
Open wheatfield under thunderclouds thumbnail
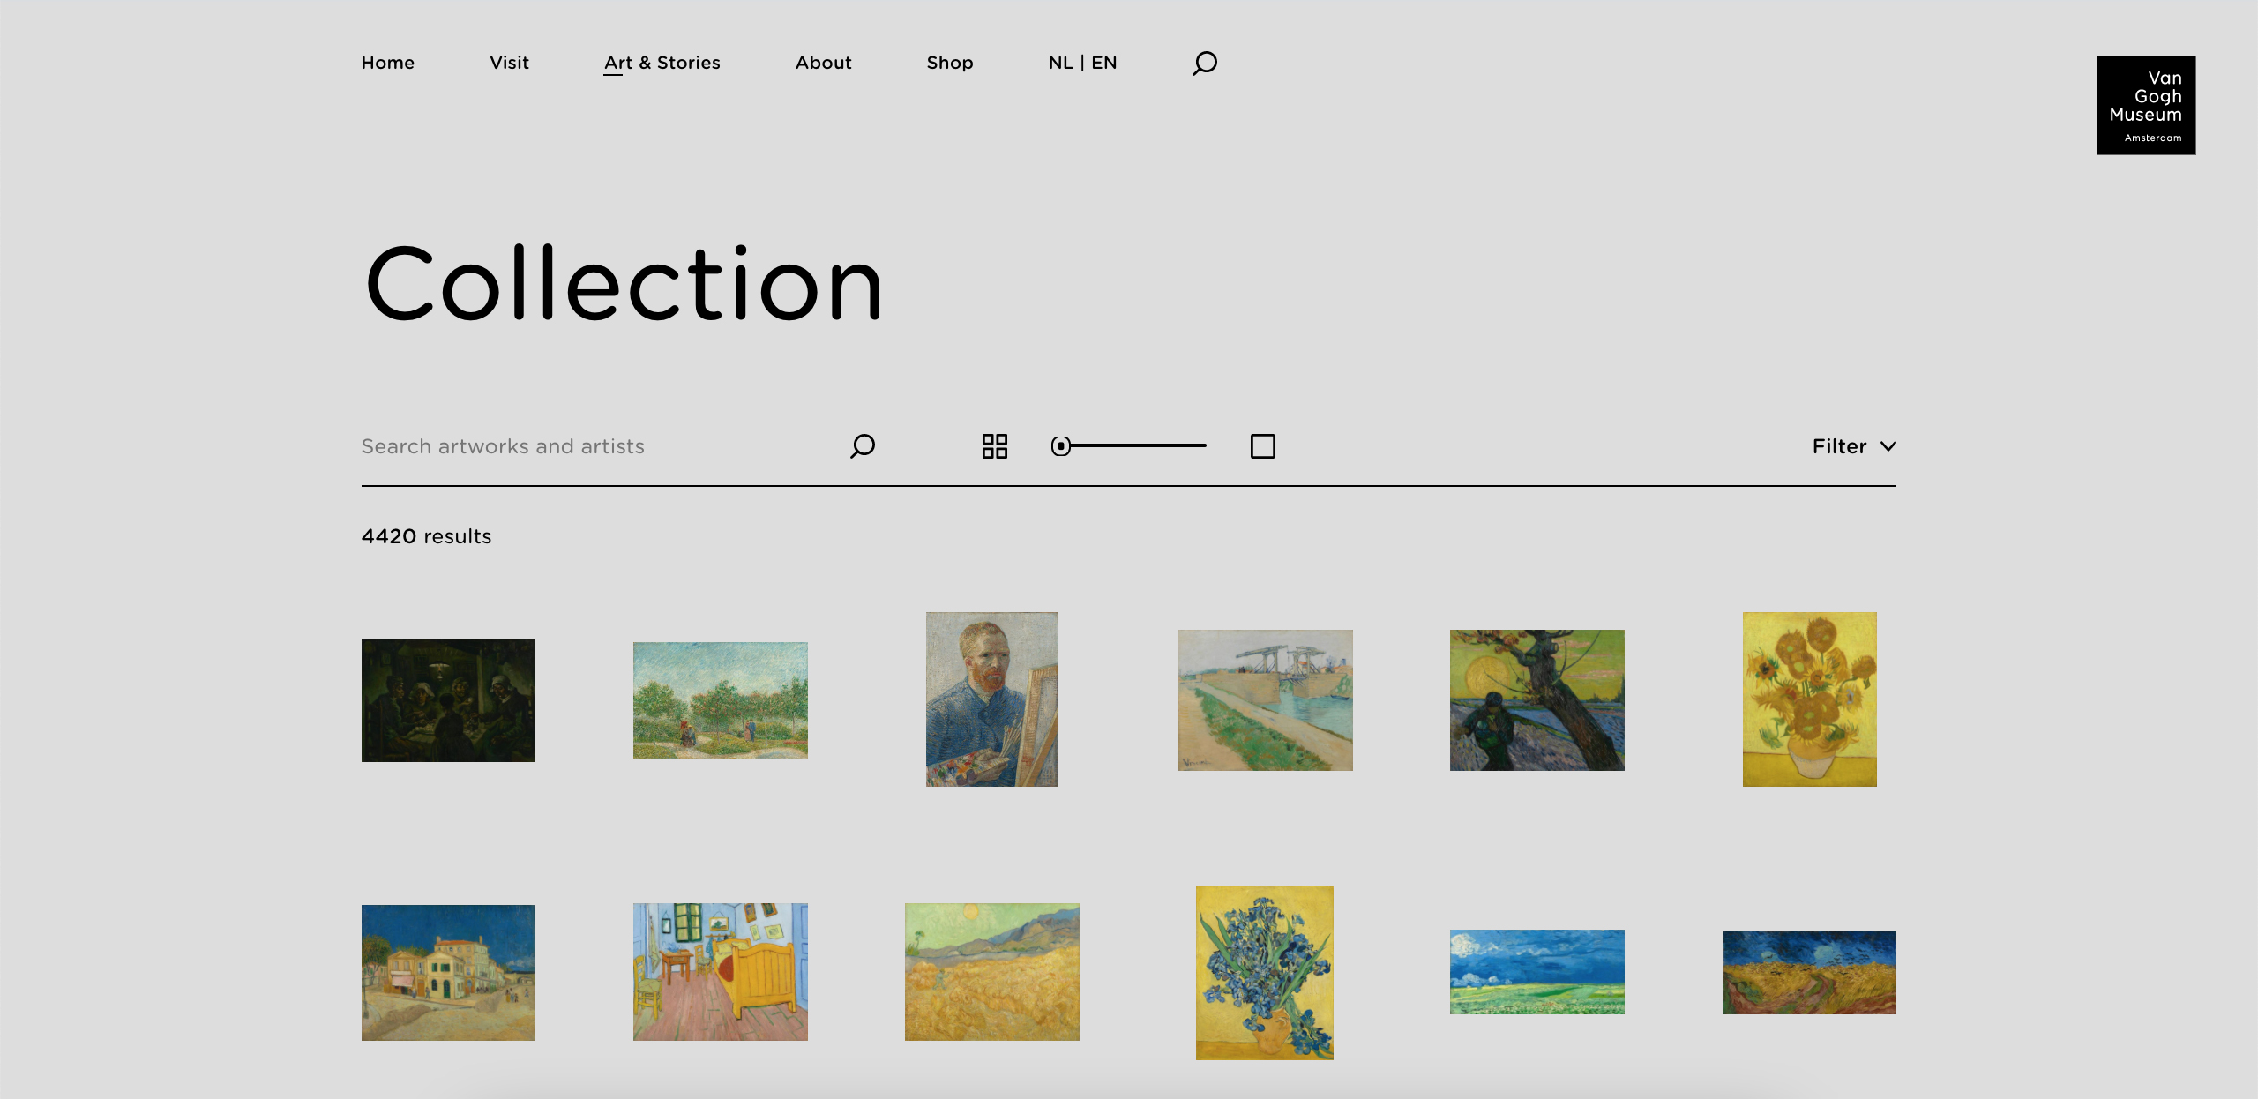pyautogui.click(x=1537, y=972)
